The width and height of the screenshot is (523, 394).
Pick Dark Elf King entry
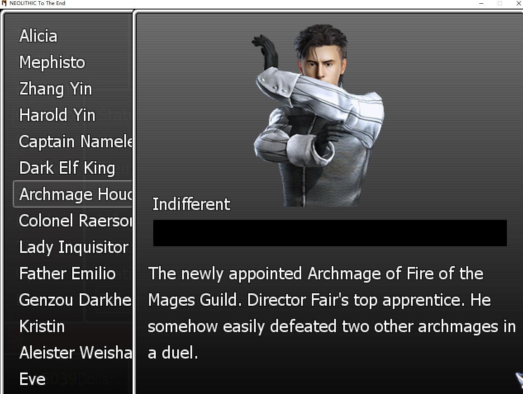coord(67,168)
